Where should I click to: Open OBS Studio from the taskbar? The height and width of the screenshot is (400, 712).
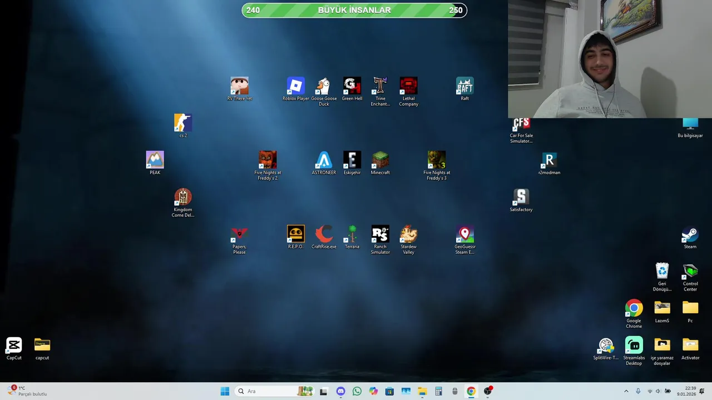click(488, 391)
